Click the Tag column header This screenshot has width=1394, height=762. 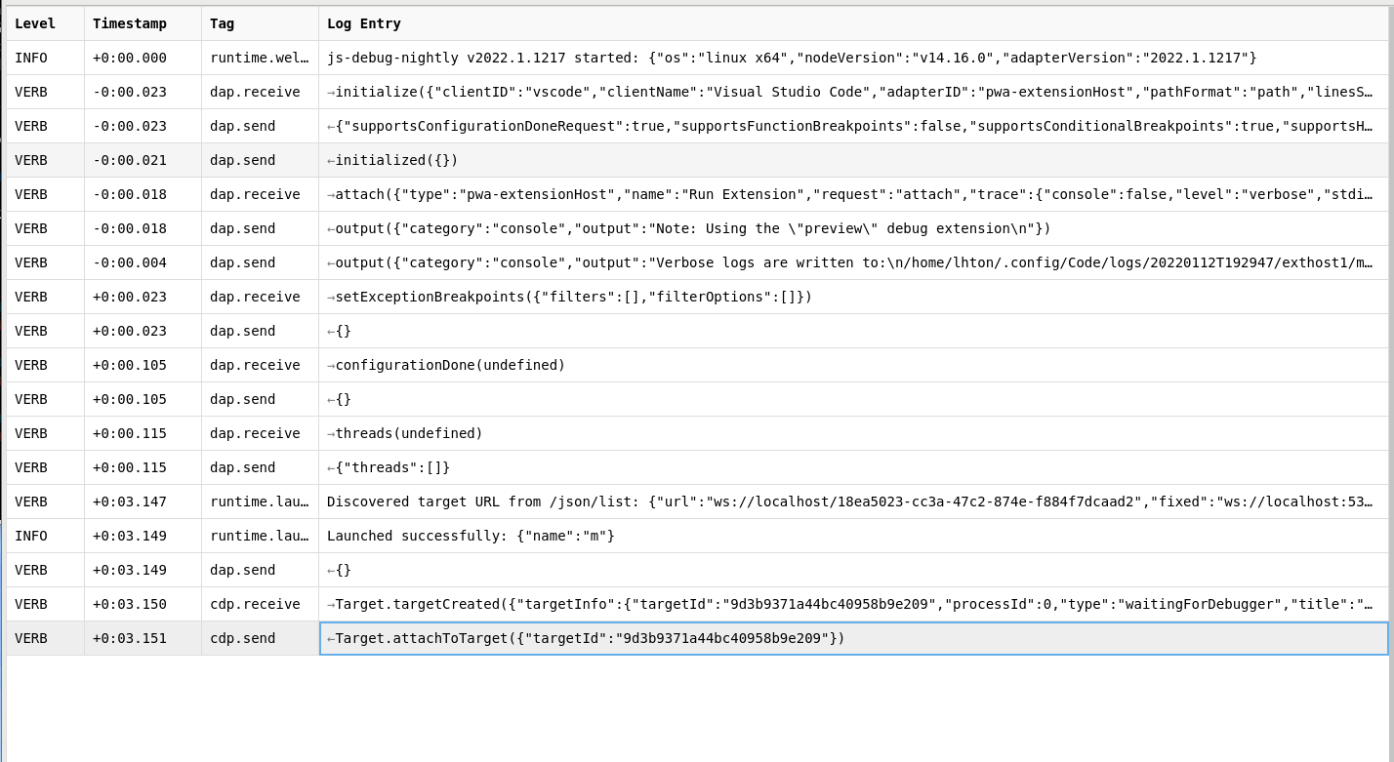pos(221,22)
